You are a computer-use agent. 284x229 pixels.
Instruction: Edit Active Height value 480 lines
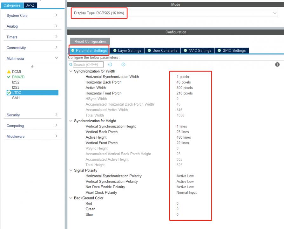[184, 137]
